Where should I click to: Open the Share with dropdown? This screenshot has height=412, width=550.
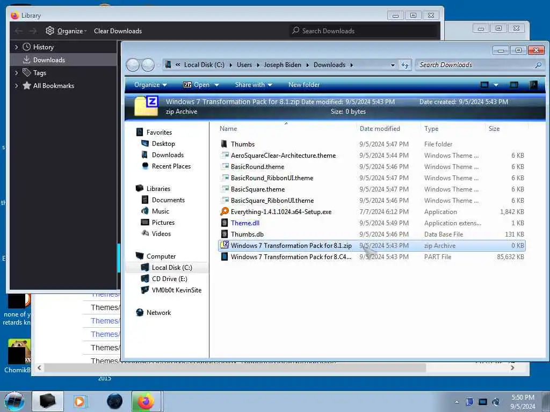pyautogui.click(x=254, y=85)
